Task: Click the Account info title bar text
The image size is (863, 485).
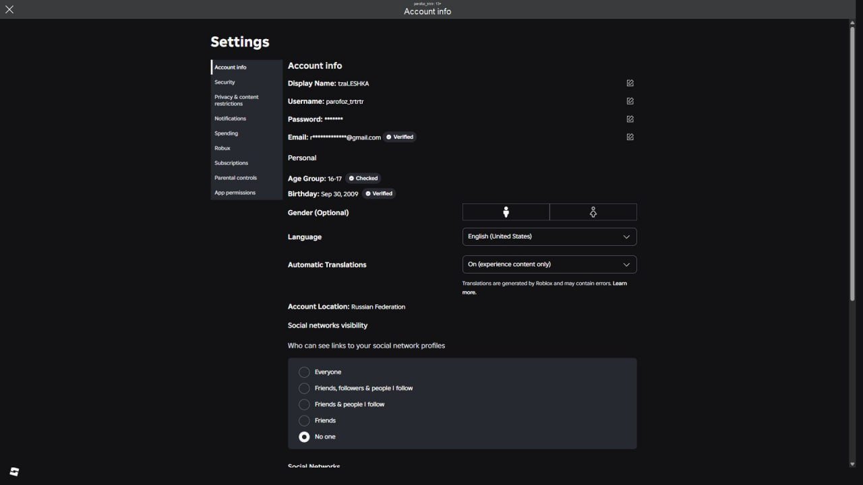Action: (x=427, y=11)
